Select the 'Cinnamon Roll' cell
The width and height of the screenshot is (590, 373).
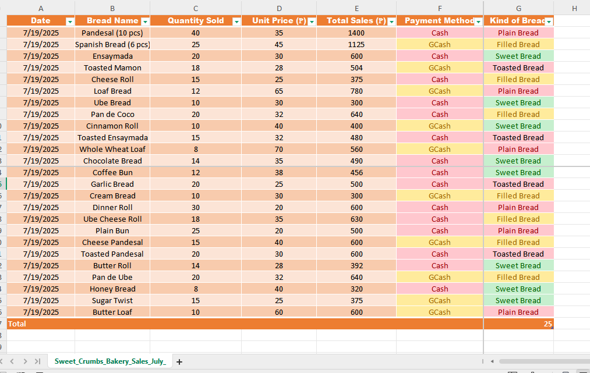tap(112, 126)
